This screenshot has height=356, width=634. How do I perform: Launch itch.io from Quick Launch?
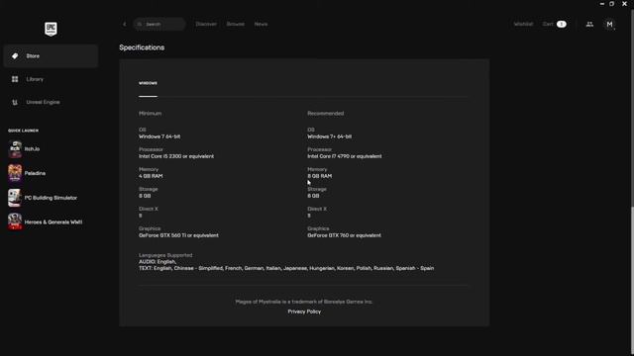[x=15, y=149]
